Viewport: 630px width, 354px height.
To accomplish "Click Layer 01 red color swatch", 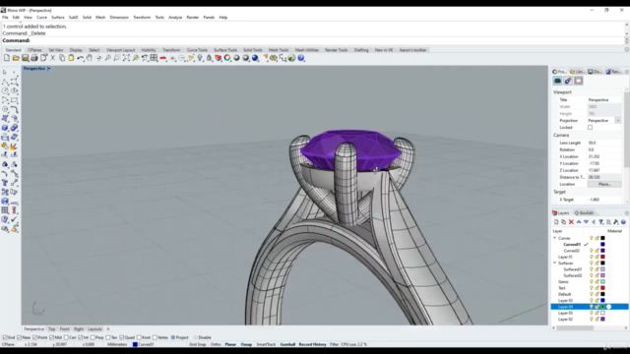I will 602,257.
